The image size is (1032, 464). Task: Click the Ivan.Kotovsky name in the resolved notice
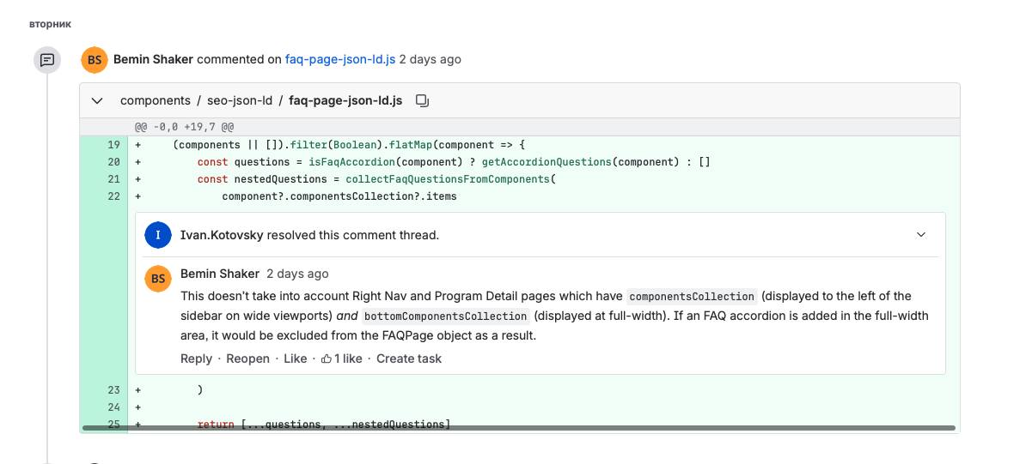[222, 235]
